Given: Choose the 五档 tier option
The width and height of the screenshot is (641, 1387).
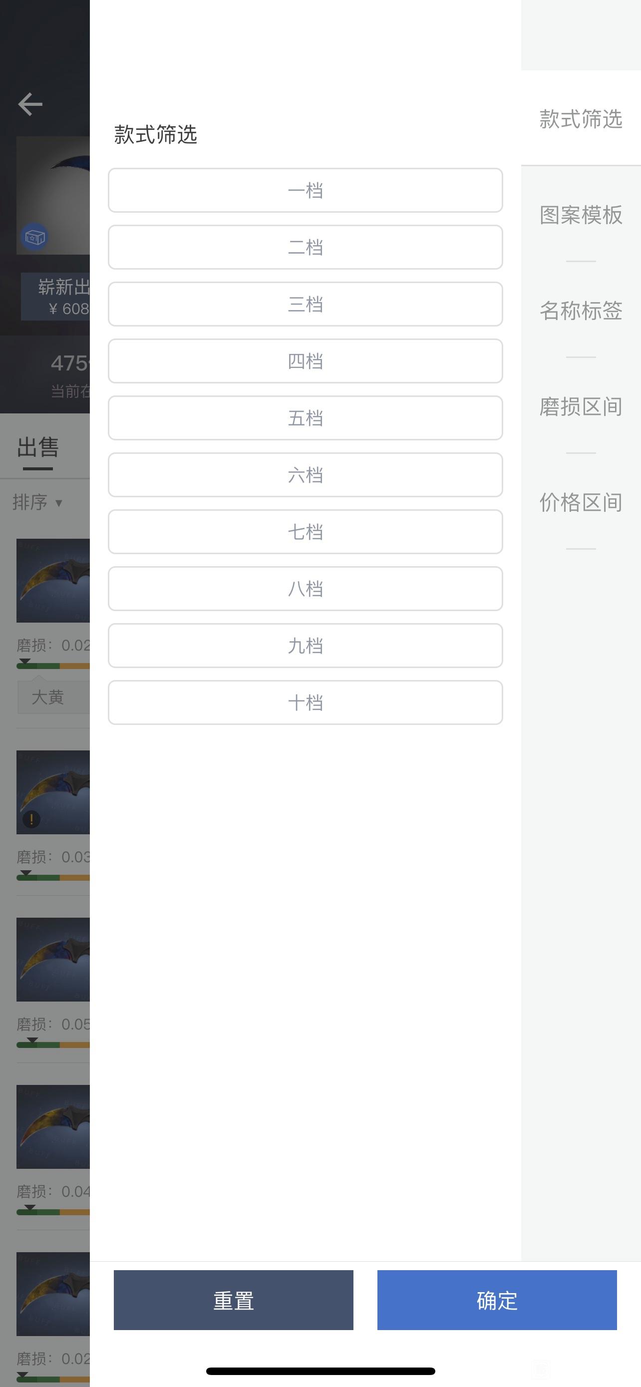Looking at the screenshot, I should click(x=305, y=418).
